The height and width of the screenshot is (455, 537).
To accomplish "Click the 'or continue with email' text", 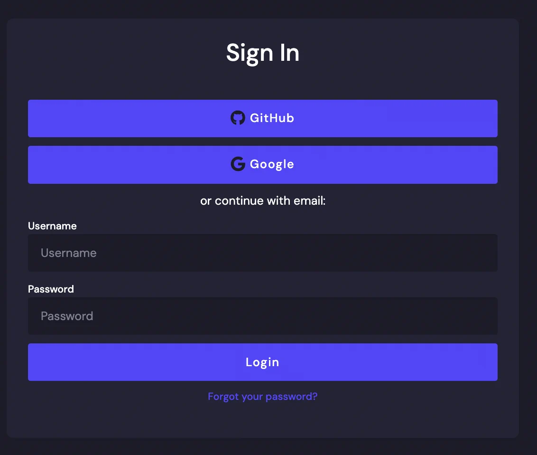I will pos(262,201).
